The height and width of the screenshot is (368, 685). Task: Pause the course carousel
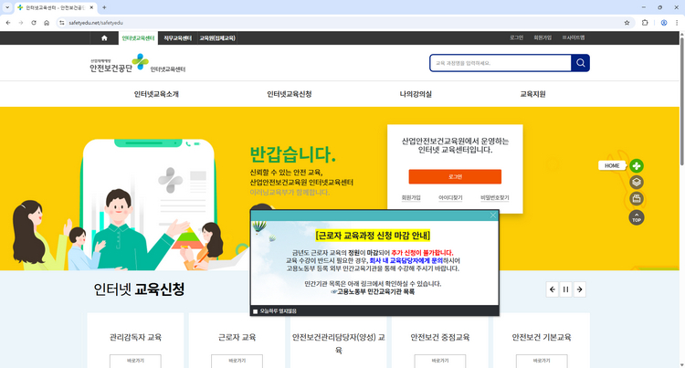pos(565,289)
